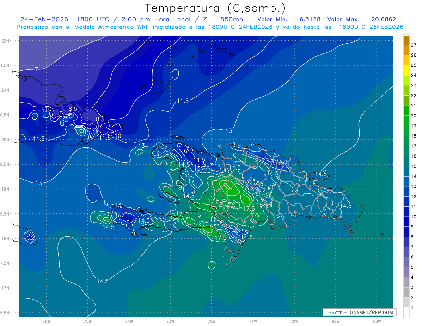
Task: Click the dark orange swatch topping the color scale
Action: (406, 40)
